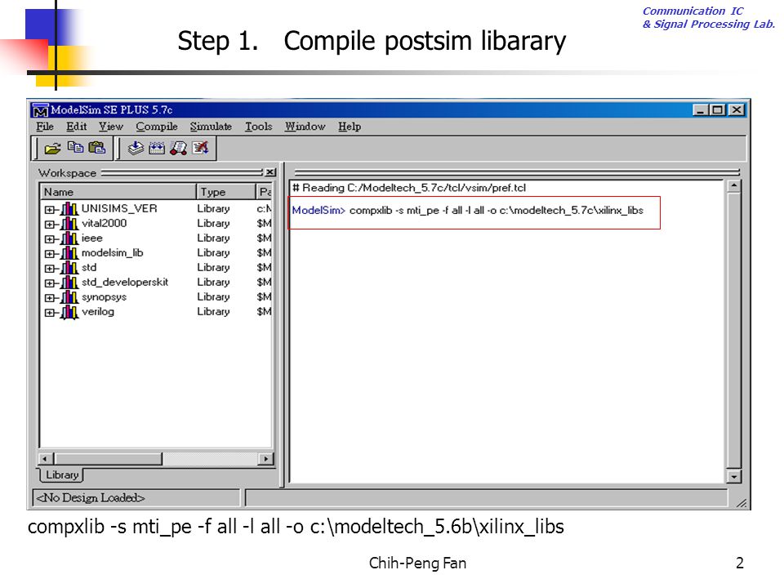Click the Type column header
This screenshot has width=784, height=588.
click(x=225, y=192)
